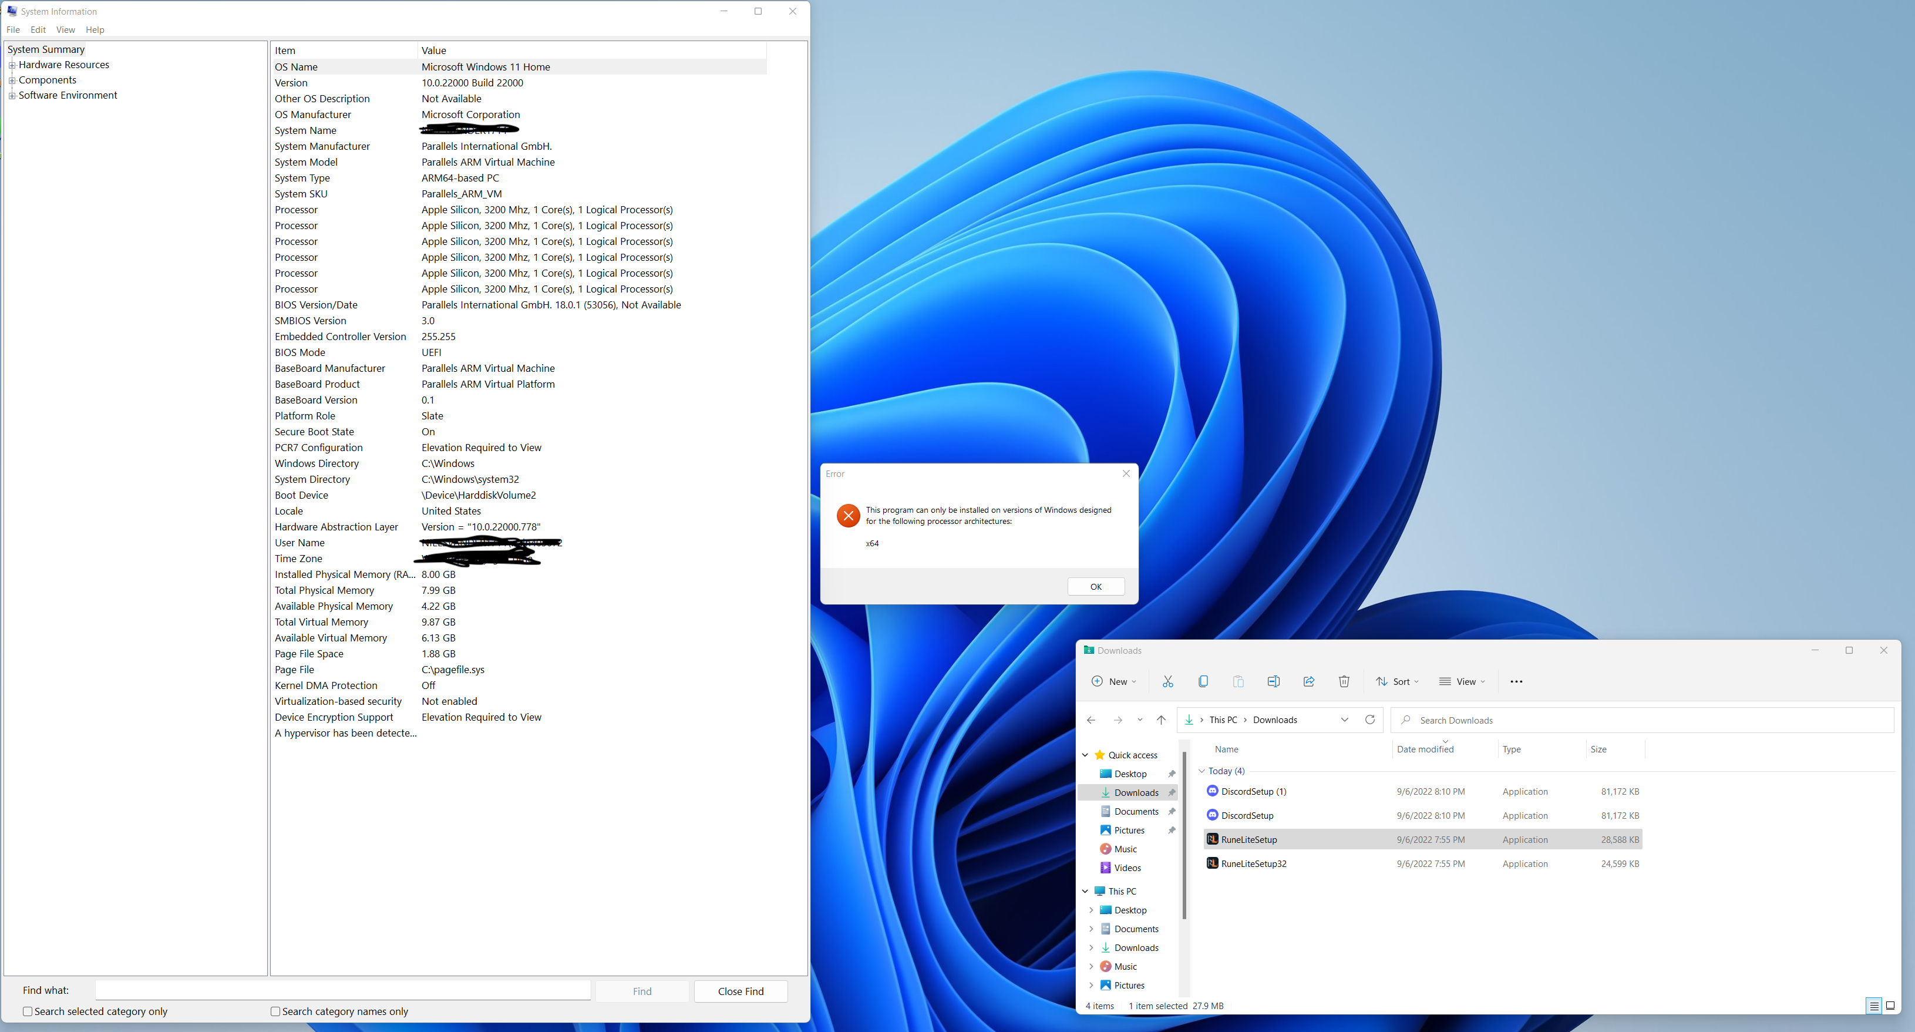
Task: Open pinned Desktop under Quick access
Action: [1130, 774]
